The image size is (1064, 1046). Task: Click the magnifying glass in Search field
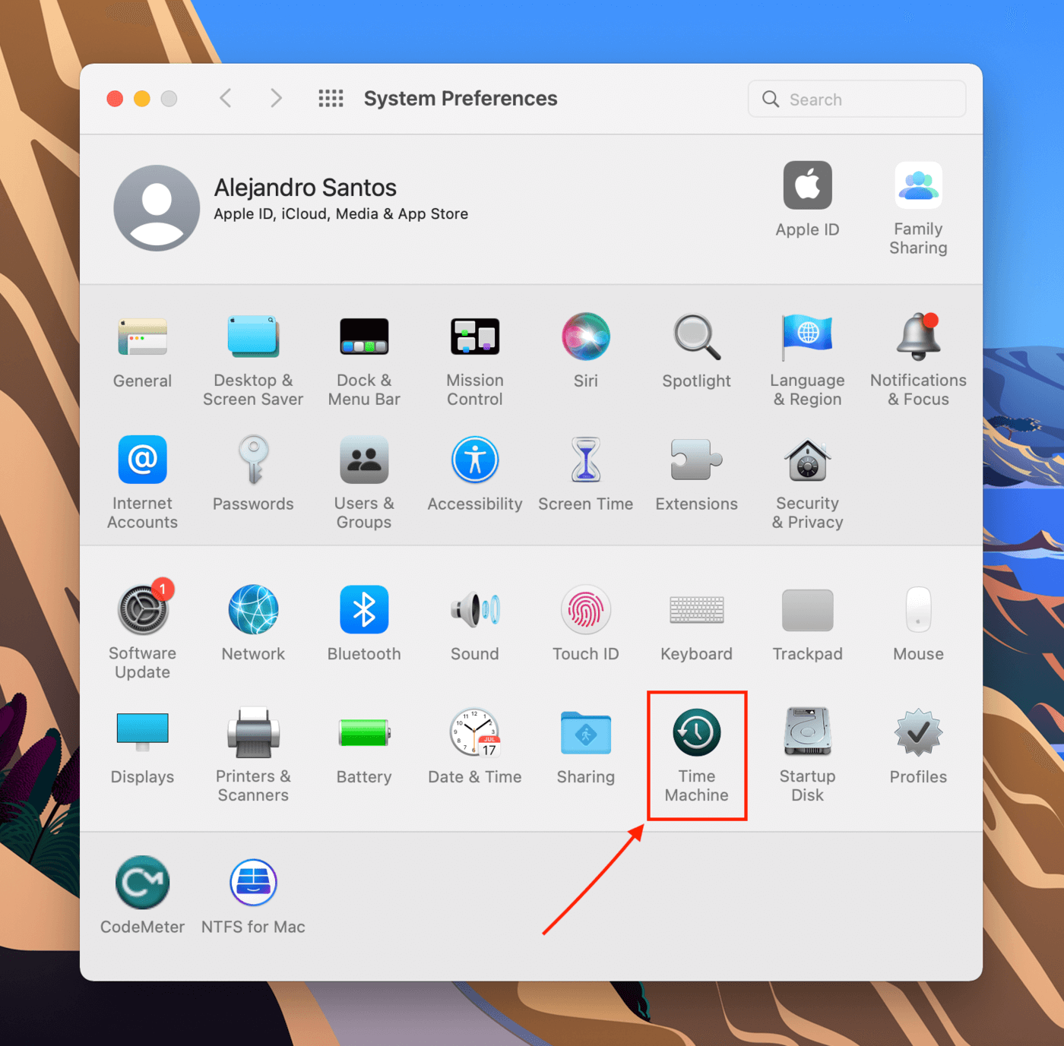[771, 100]
